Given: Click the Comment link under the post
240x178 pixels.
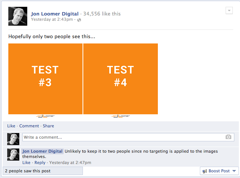Looking at the screenshot, I should coord(29,126).
